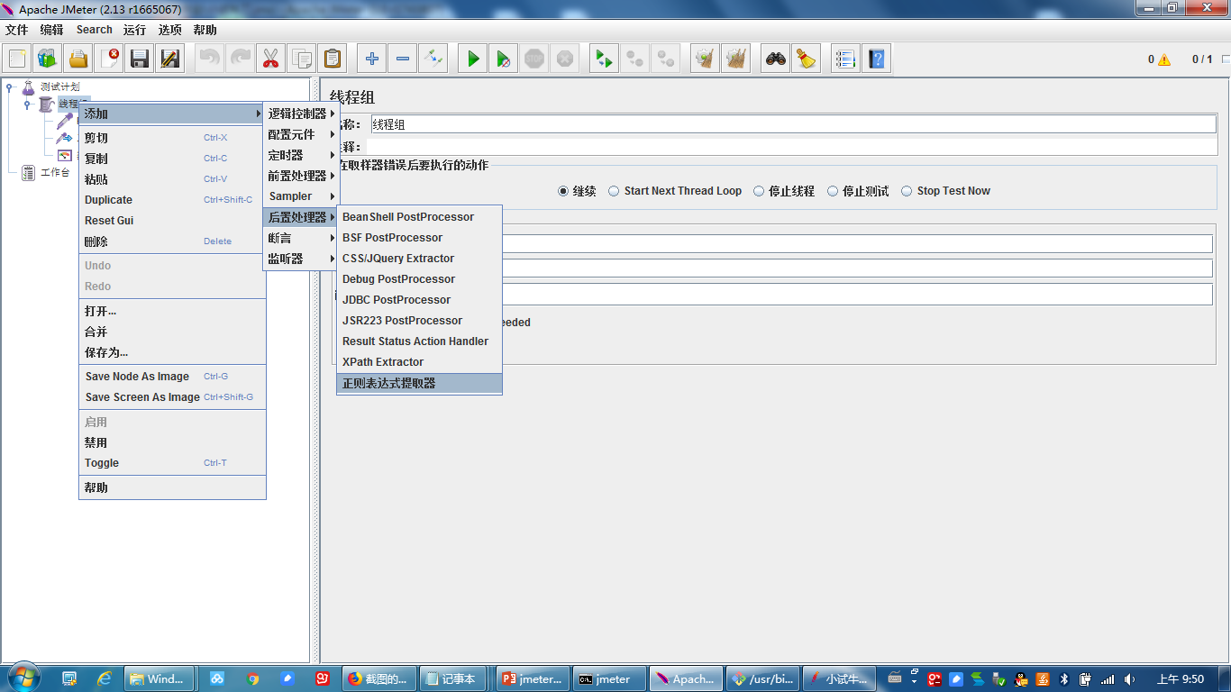The image size is (1231, 692).
Task: Click 禁用 in the context menu
Action: (x=172, y=442)
